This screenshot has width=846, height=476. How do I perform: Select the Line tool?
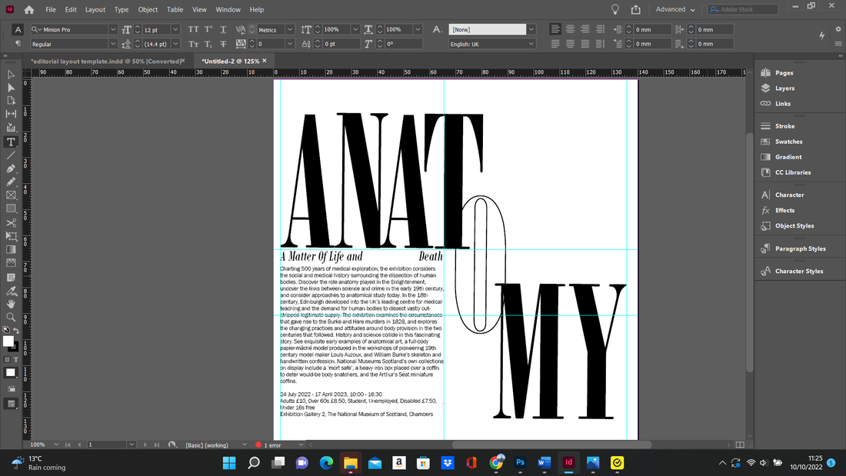[x=11, y=155]
